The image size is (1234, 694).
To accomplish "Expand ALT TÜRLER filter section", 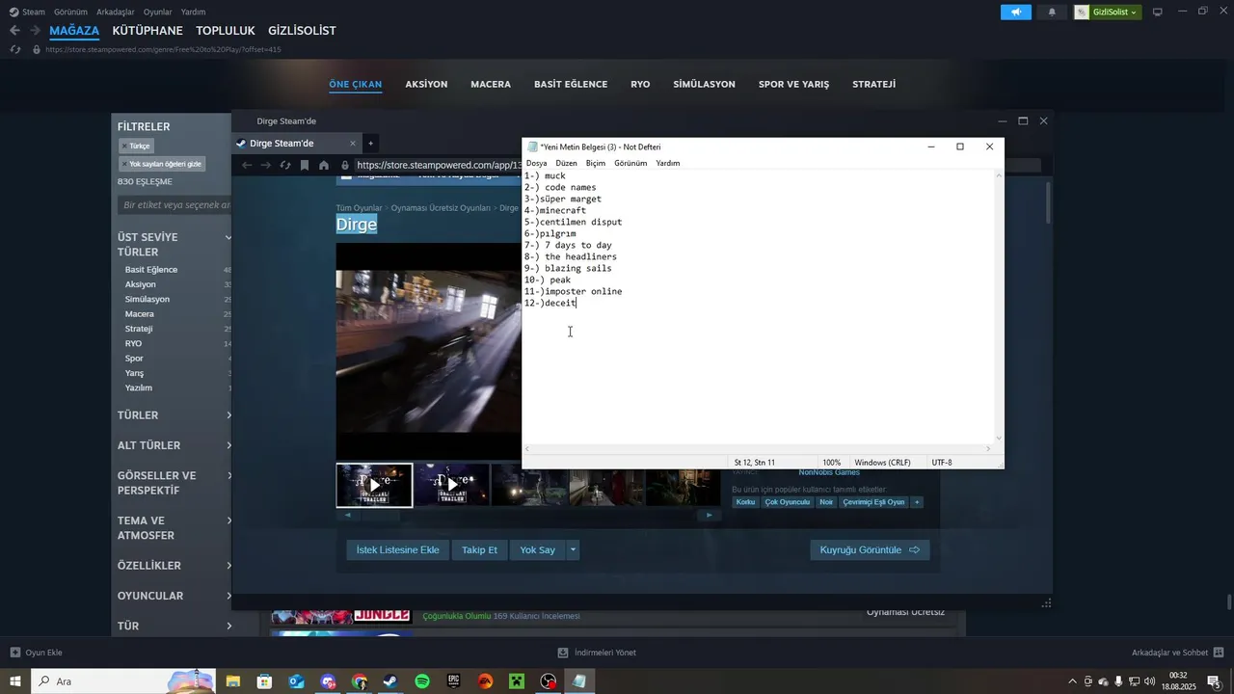I will click(x=174, y=445).
